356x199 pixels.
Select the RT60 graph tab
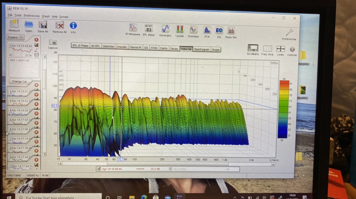pos(154,48)
